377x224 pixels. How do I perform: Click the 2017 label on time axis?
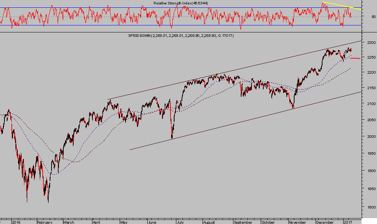[348, 222]
